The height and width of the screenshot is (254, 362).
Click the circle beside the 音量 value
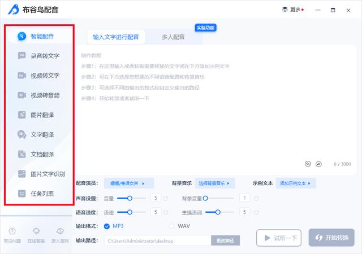pyautogui.click(x=166, y=198)
